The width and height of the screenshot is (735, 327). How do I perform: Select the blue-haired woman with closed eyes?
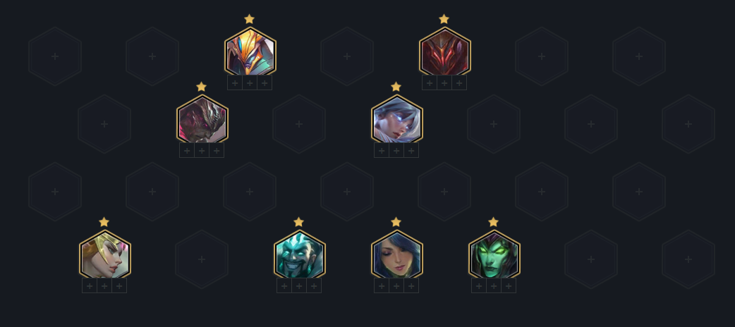click(x=397, y=254)
